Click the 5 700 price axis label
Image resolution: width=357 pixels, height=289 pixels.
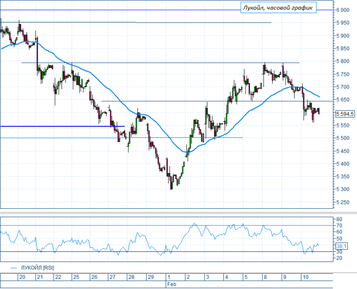(343, 87)
